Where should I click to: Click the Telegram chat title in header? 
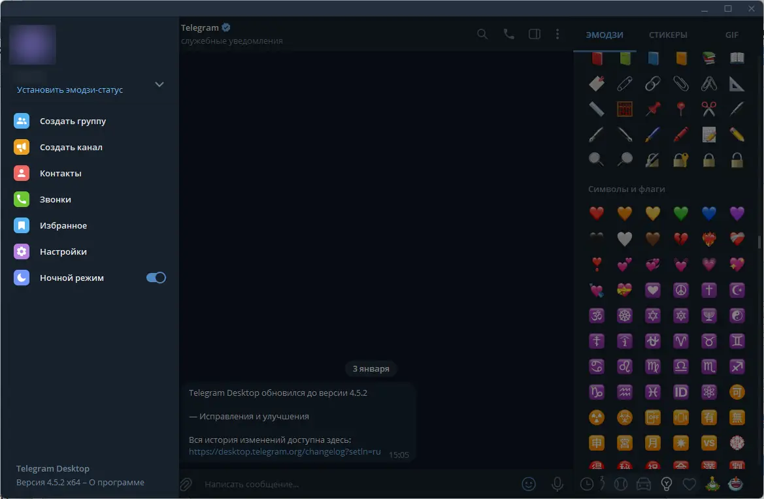pos(200,27)
